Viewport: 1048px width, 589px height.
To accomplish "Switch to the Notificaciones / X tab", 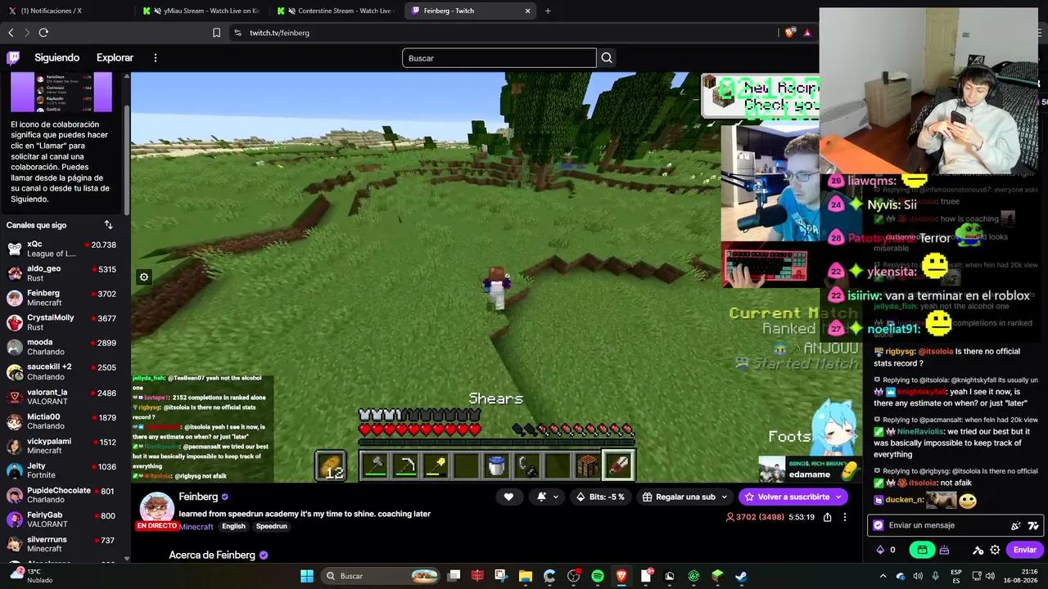I will click(x=66, y=11).
